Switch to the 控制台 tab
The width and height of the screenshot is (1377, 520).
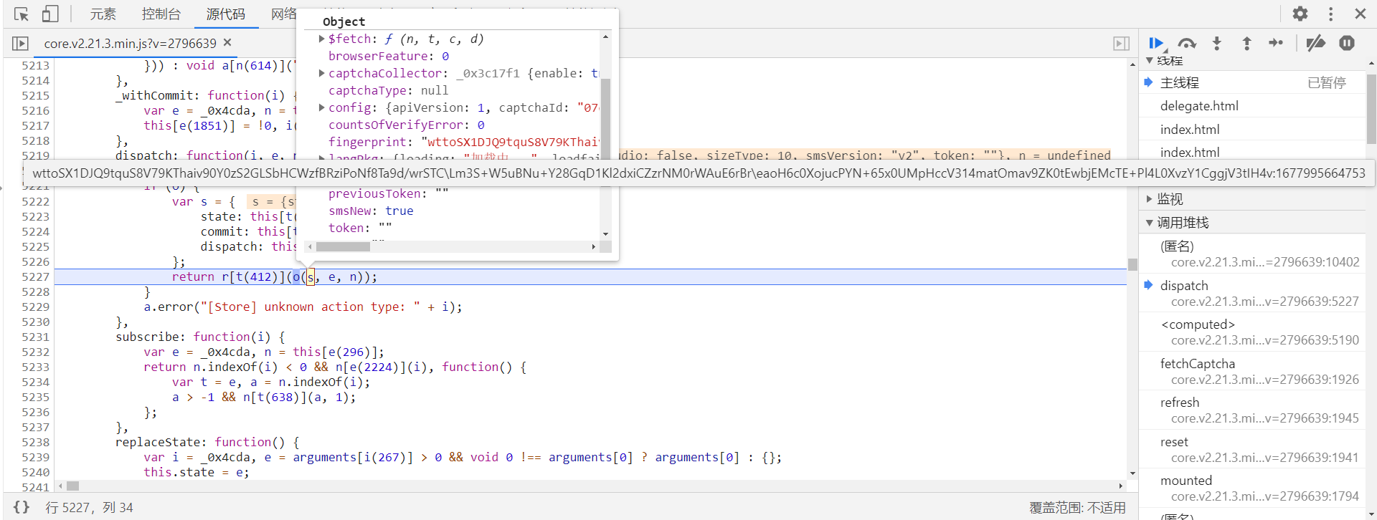tap(161, 14)
